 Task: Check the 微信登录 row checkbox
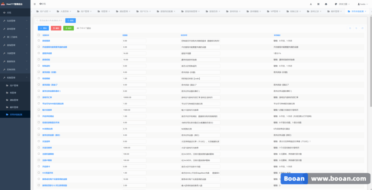tap(39, 40)
